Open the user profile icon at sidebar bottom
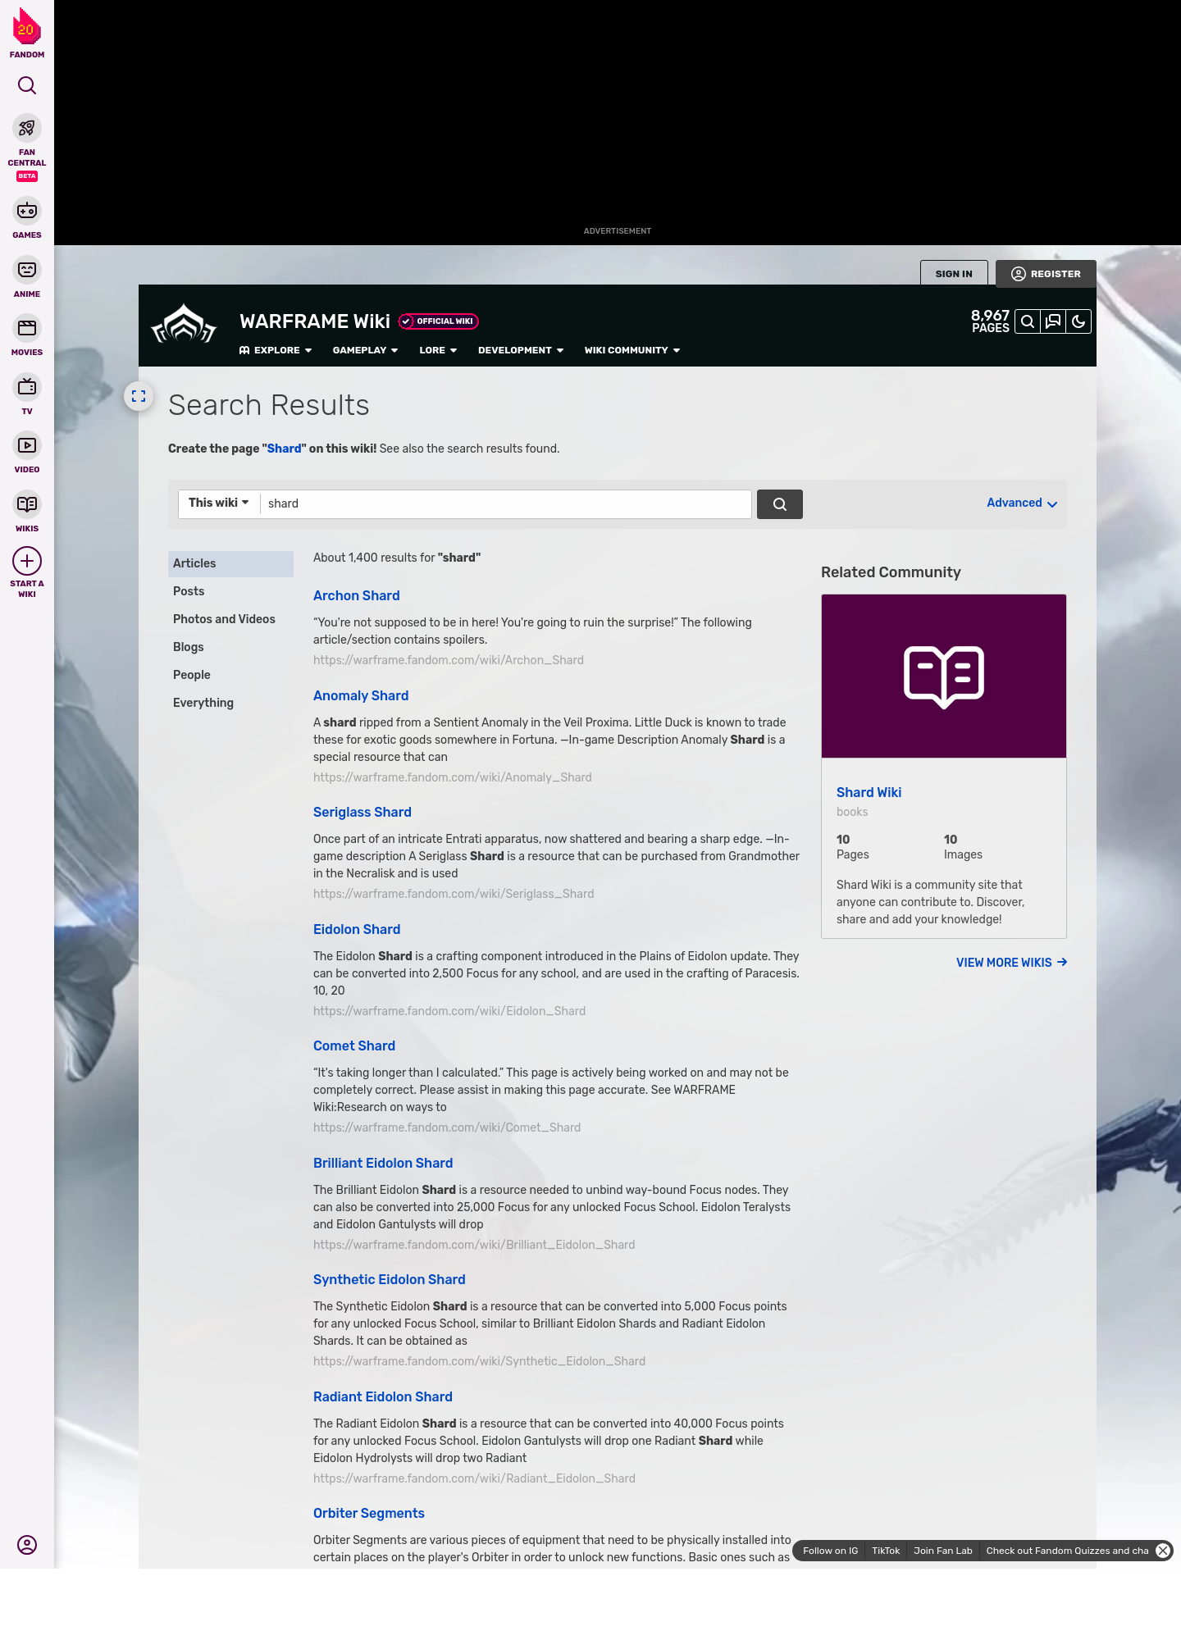 point(27,1545)
